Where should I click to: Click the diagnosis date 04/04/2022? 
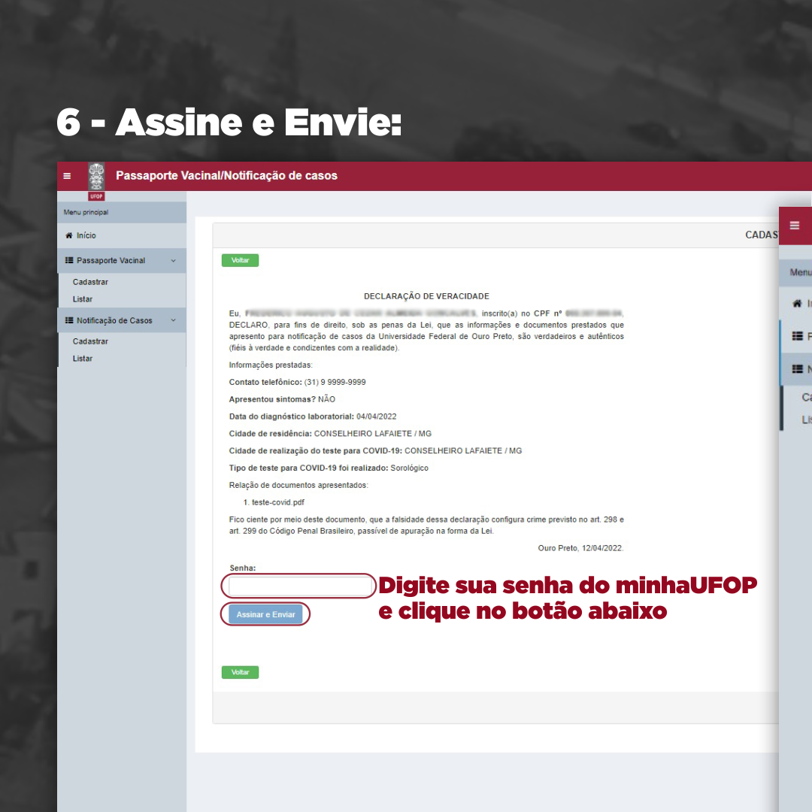pos(377,417)
